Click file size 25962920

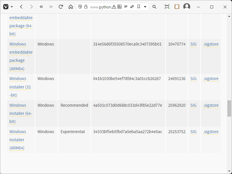tap(177, 105)
